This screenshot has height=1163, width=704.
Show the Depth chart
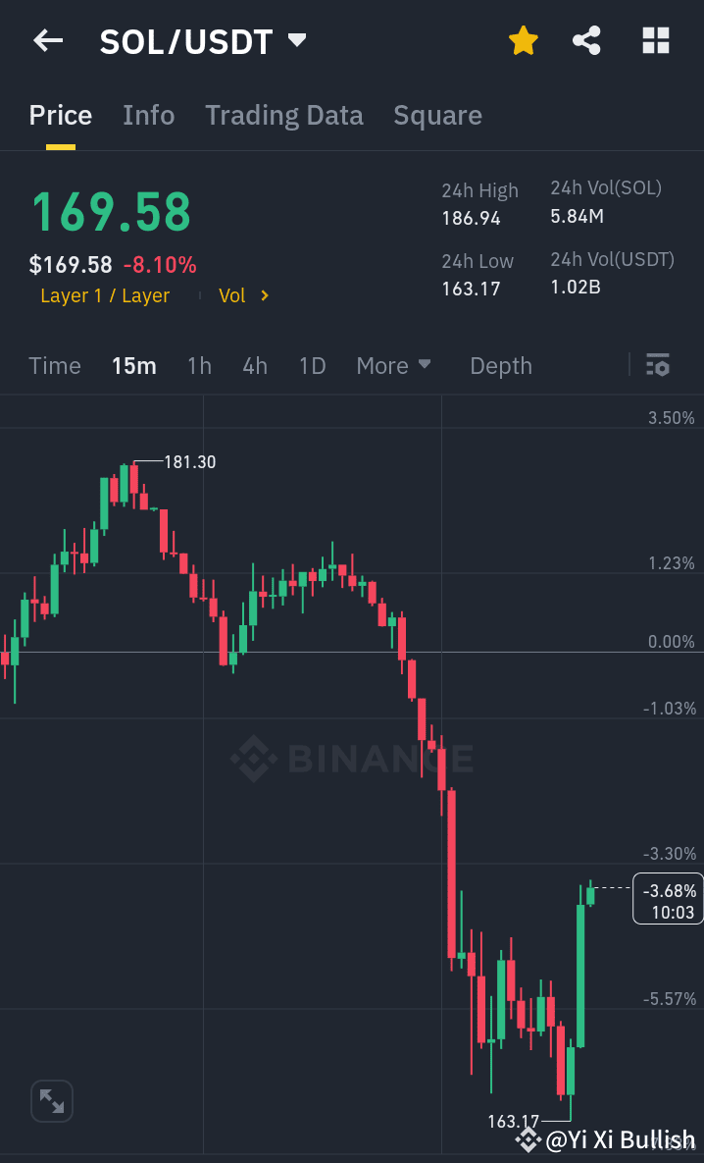point(501,365)
